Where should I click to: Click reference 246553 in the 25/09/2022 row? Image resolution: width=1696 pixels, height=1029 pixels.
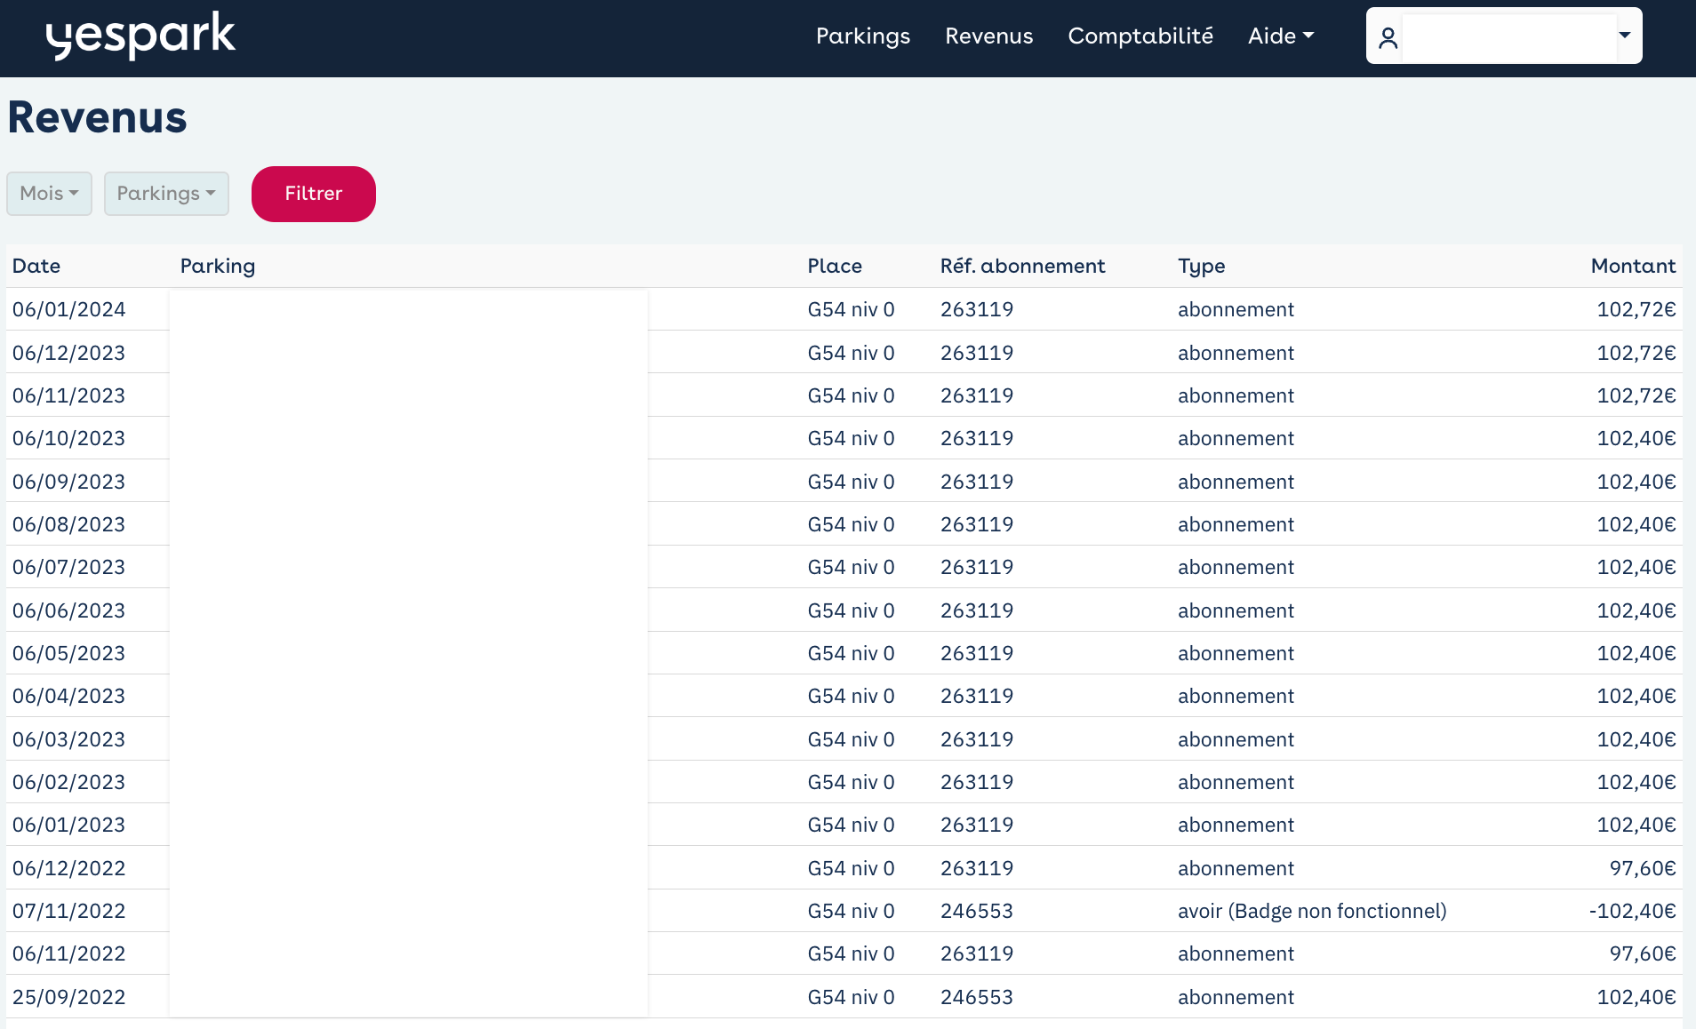tap(977, 997)
